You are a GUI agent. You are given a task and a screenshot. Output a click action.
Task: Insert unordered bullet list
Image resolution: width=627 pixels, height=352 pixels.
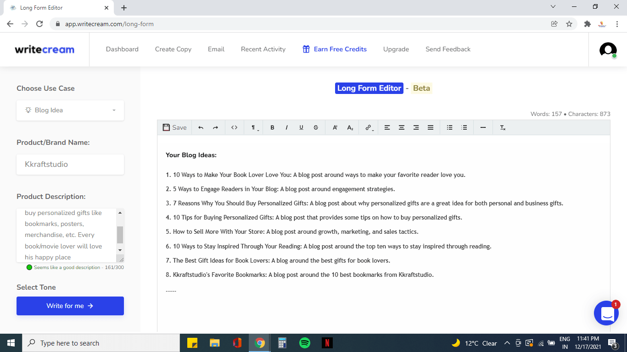[450, 127]
